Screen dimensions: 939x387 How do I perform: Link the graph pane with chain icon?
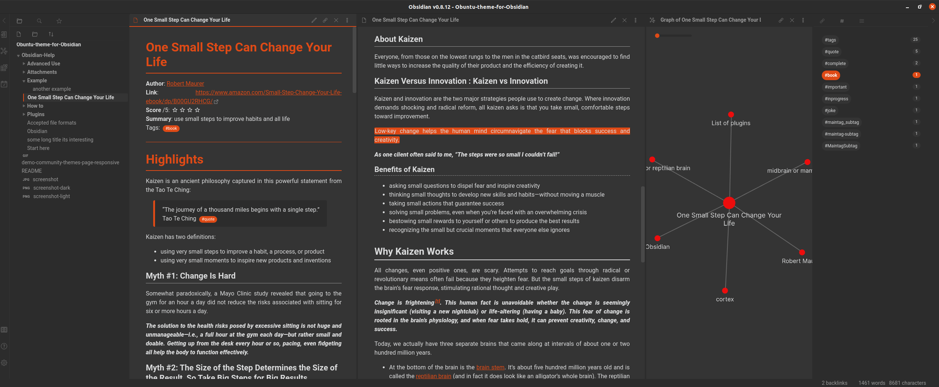(781, 20)
